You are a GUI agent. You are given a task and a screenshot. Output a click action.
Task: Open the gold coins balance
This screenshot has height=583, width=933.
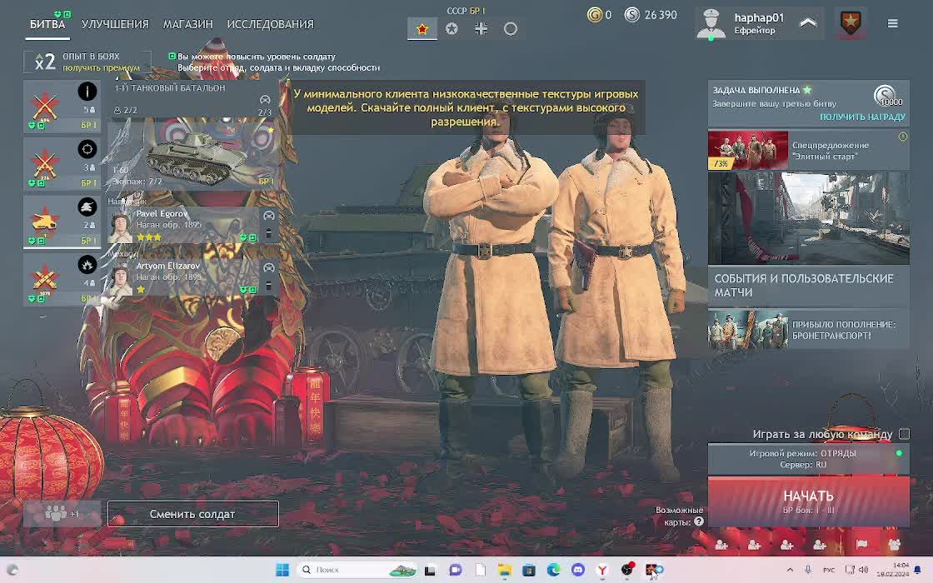[599, 15]
